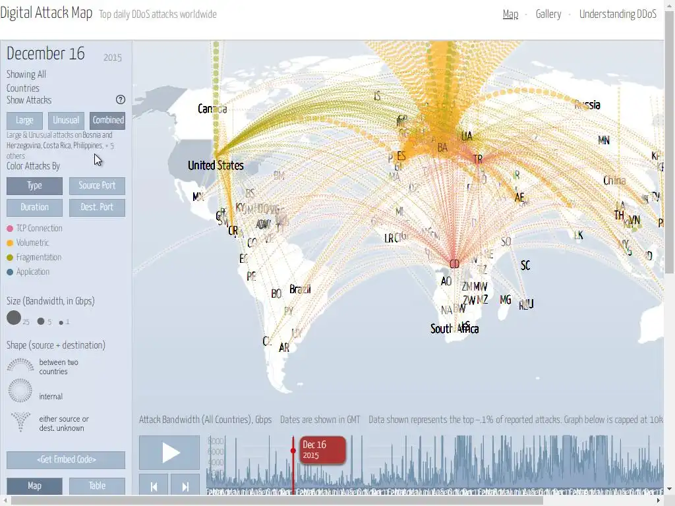Click the Volumetric orange legend dot
Viewport: 675px width, 506px height.
10,243
